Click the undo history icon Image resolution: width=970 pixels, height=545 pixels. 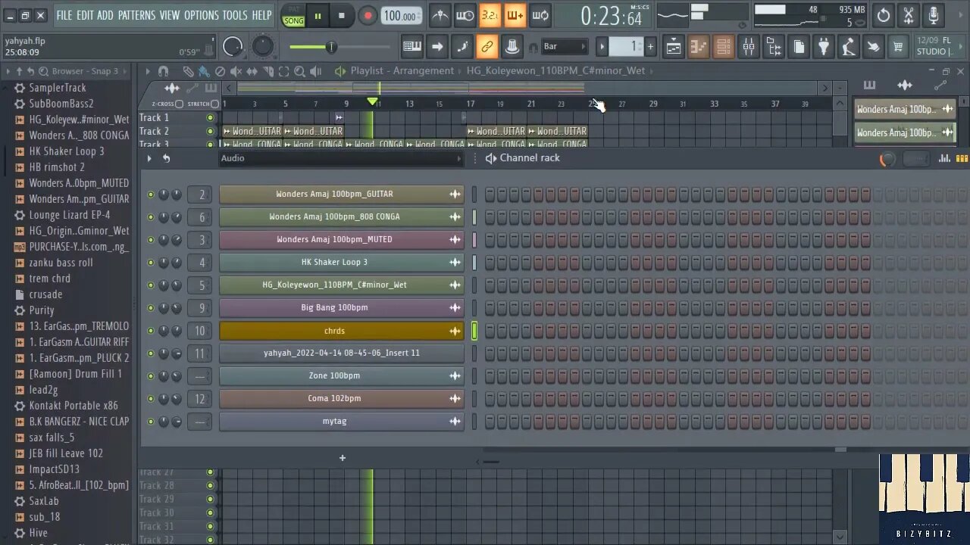point(884,15)
